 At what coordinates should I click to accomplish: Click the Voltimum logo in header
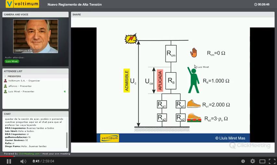click(x=22, y=4)
